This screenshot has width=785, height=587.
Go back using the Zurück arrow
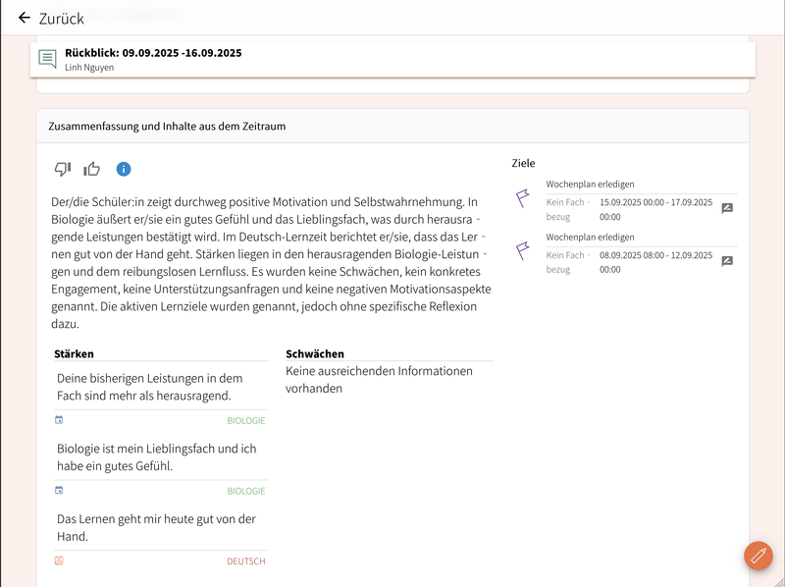22,18
